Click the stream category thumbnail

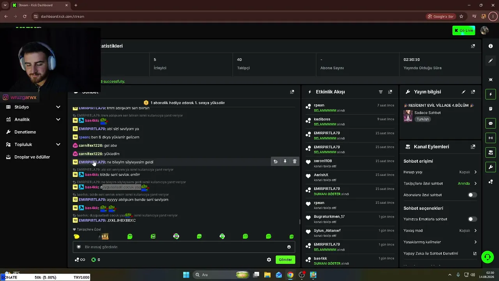[x=408, y=116]
